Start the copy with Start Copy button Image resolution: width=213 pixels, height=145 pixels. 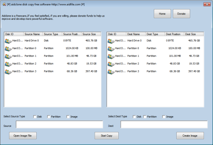[106, 136]
